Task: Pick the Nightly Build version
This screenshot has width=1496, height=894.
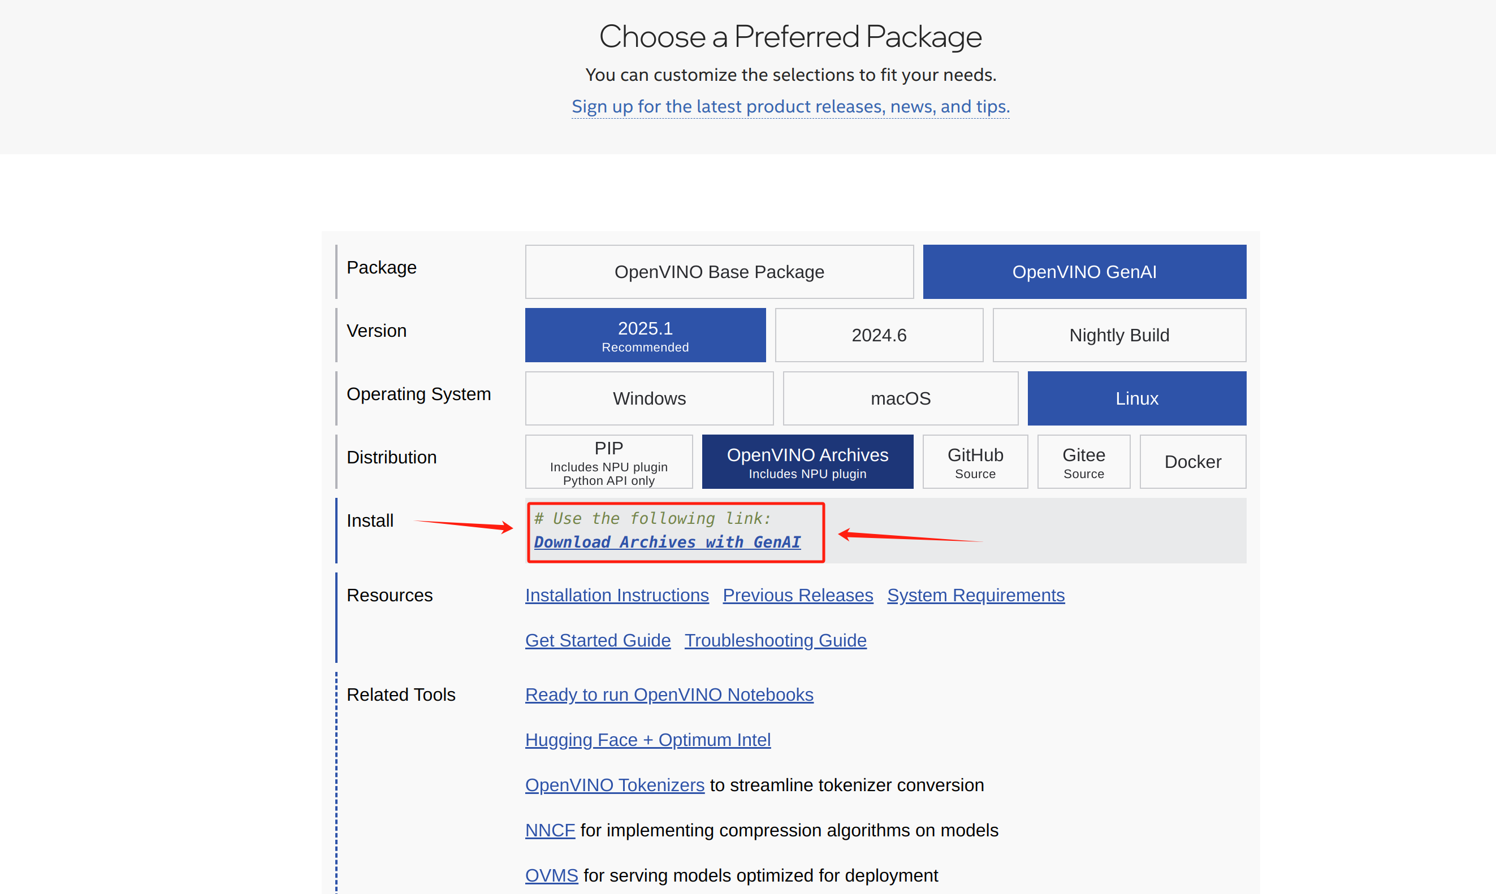Action: coord(1119,335)
